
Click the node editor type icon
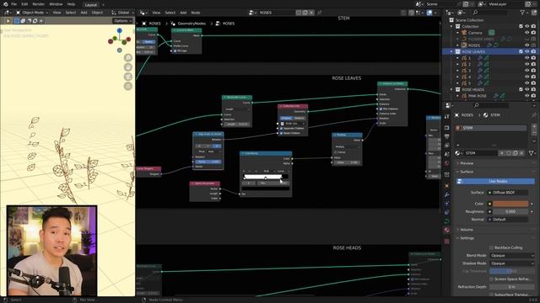pyautogui.click(x=143, y=13)
